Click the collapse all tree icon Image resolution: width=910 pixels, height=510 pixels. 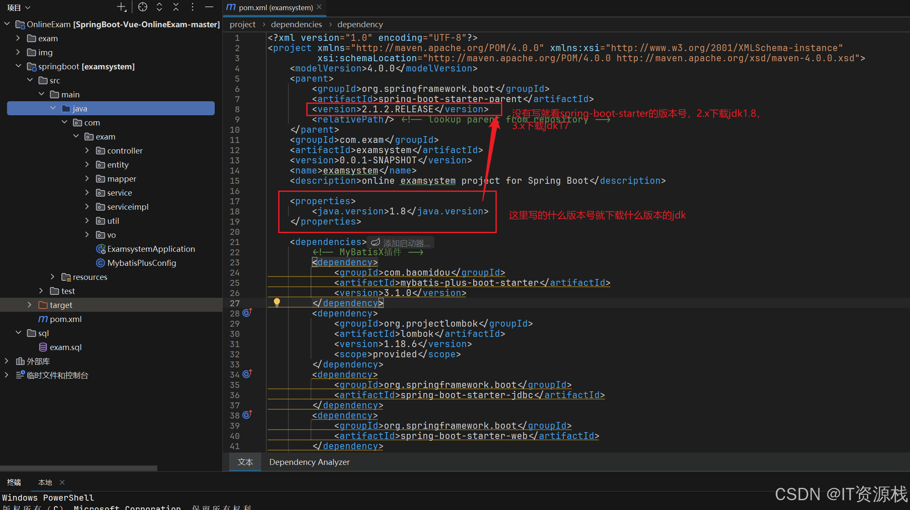click(x=176, y=7)
